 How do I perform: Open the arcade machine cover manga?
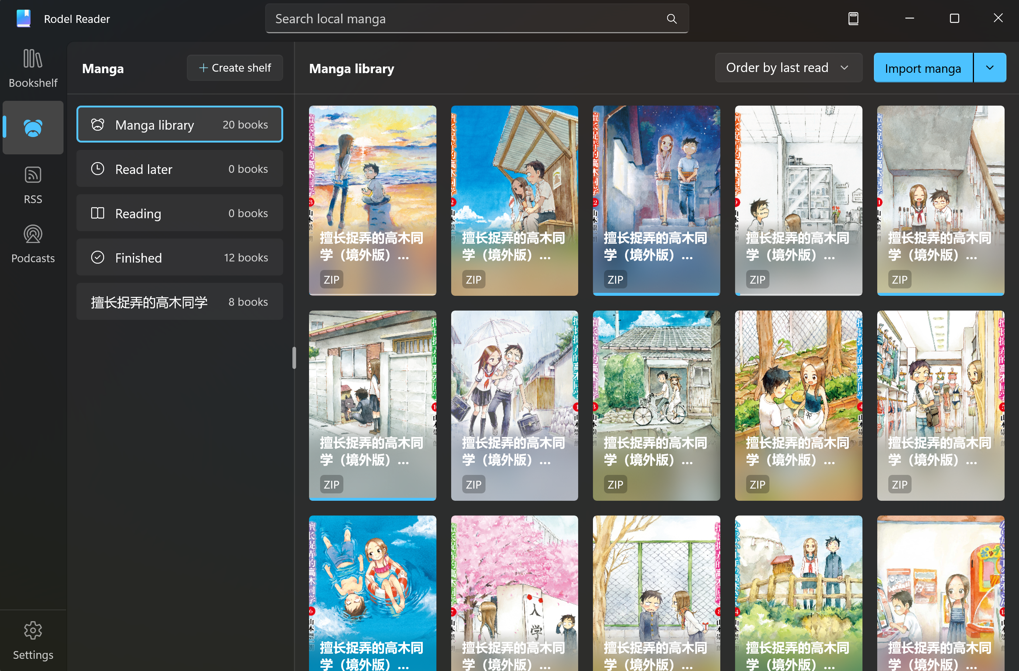941,593
